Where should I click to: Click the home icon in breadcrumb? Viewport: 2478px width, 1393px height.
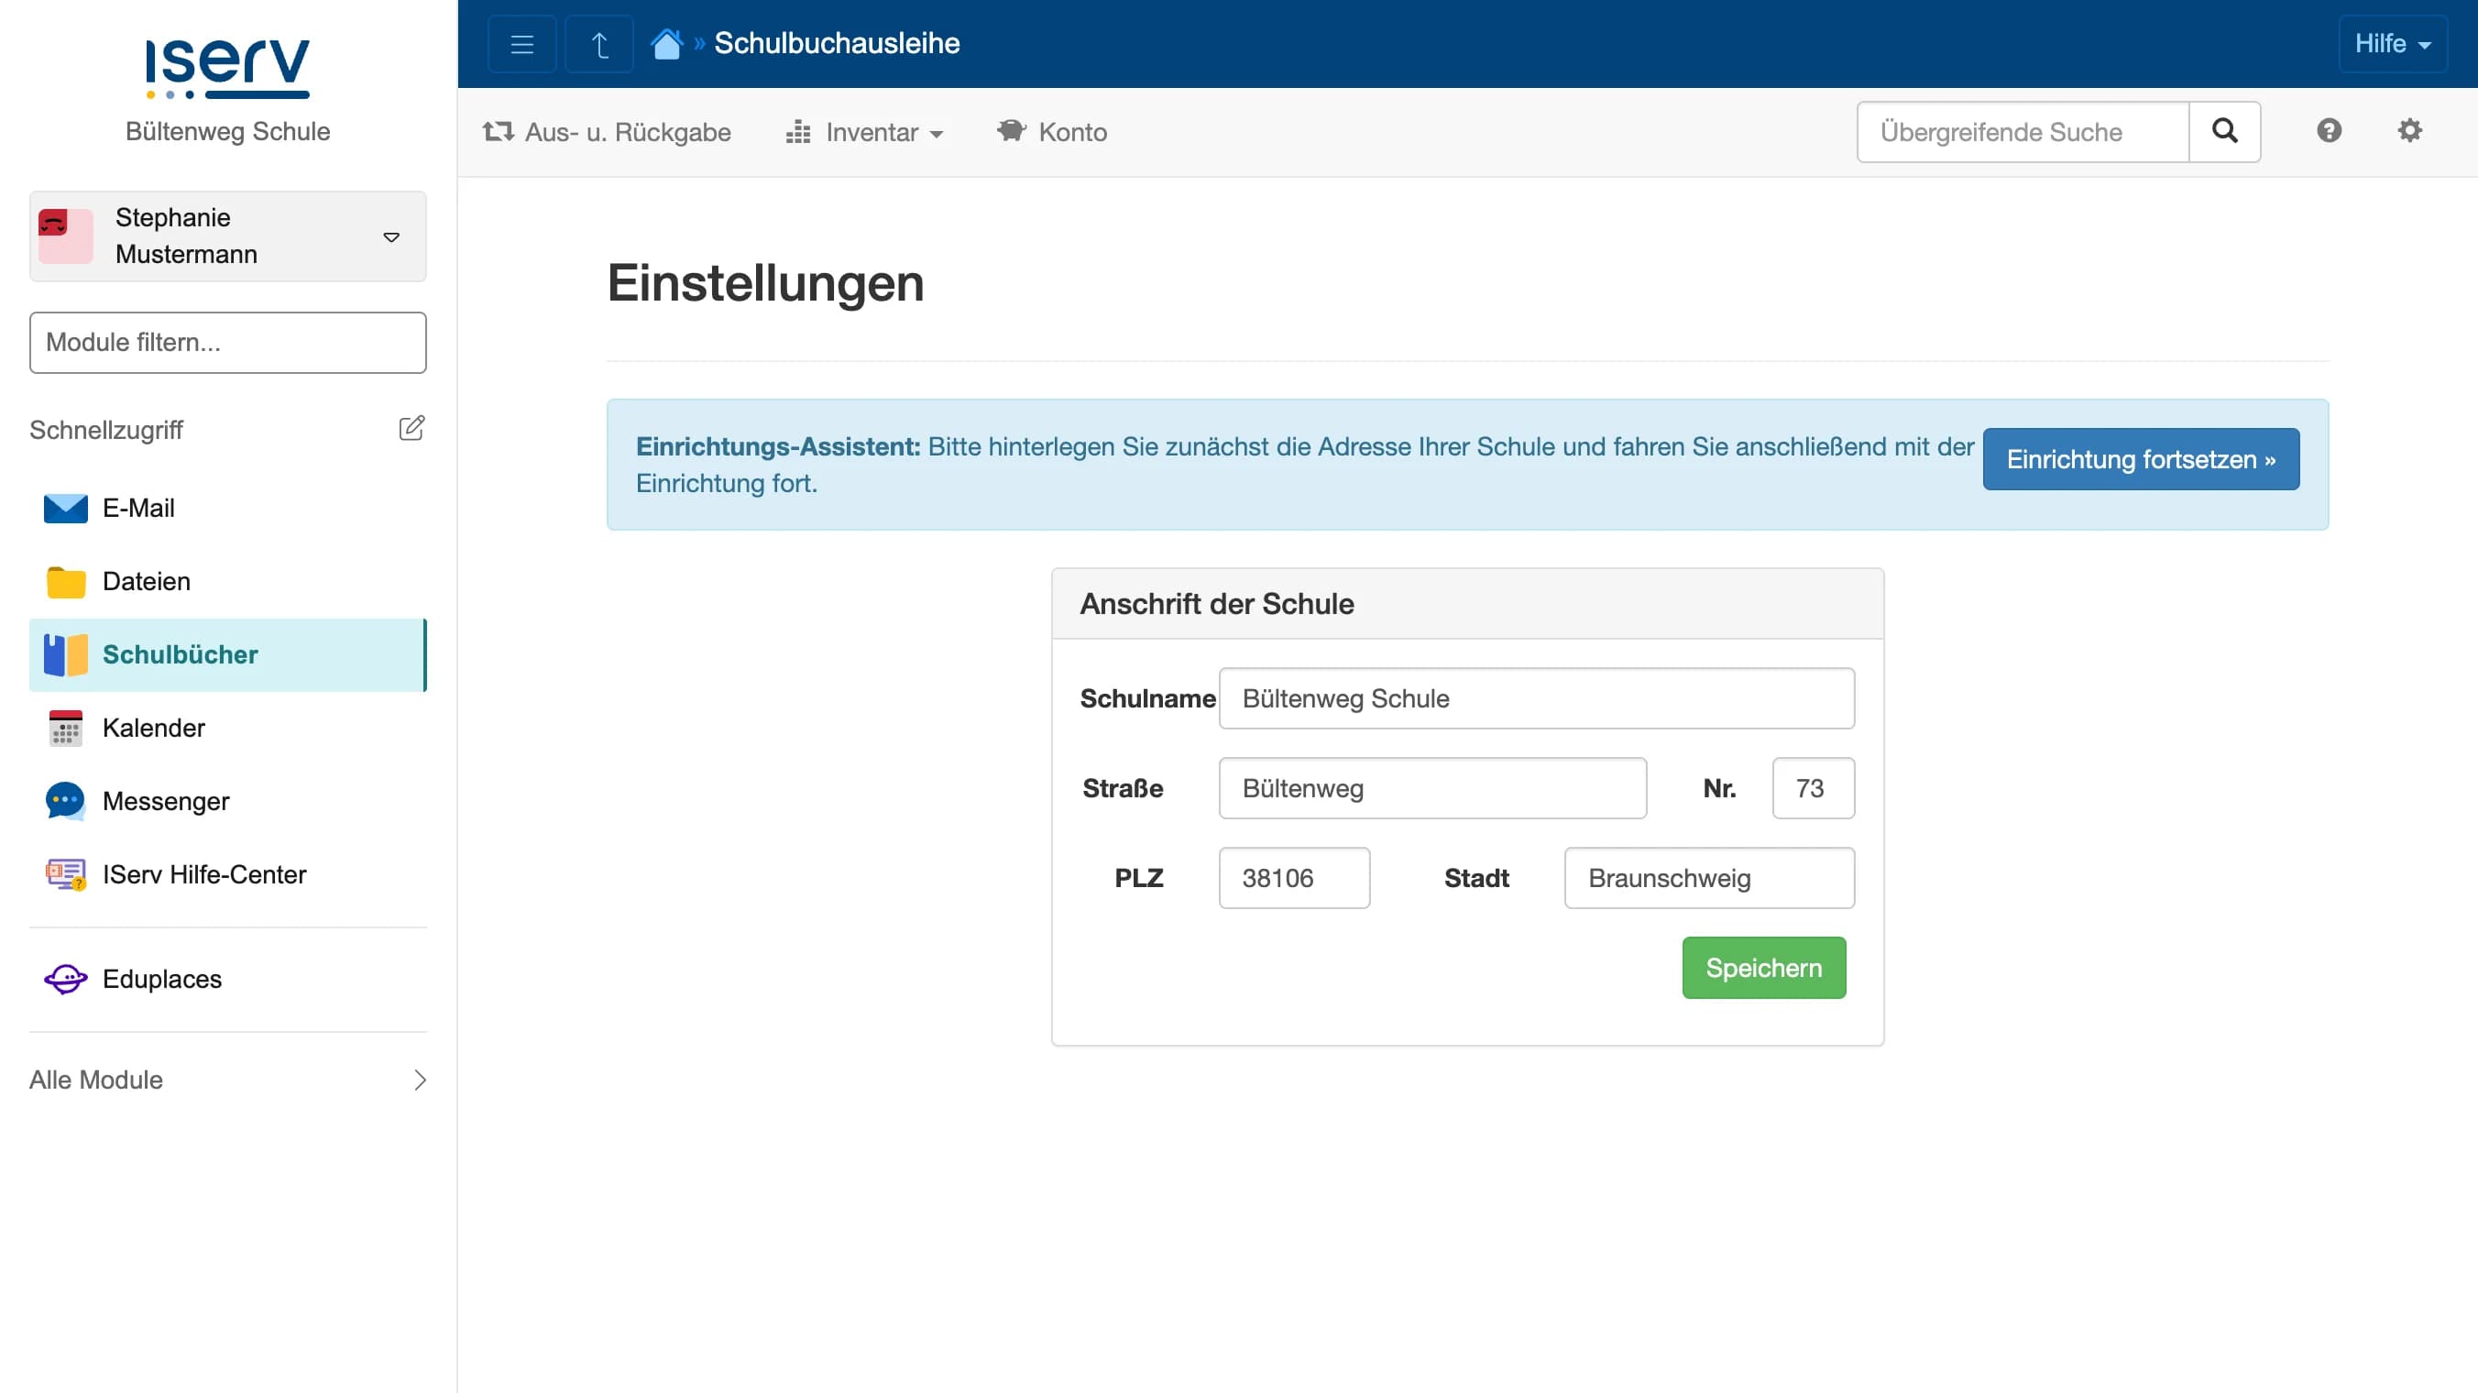(666, 42)
